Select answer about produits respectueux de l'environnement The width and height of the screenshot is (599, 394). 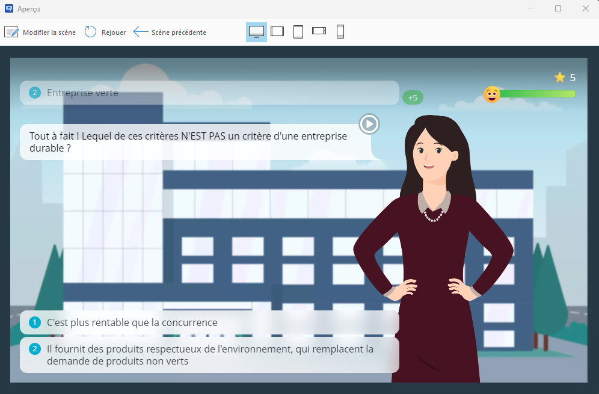209,355
